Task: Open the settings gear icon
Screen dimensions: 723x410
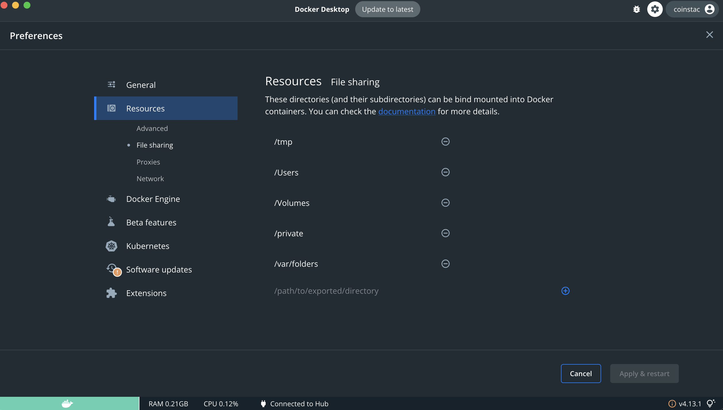Action: (655, 9)
